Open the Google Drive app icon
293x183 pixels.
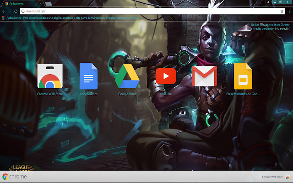pos(127,76)
